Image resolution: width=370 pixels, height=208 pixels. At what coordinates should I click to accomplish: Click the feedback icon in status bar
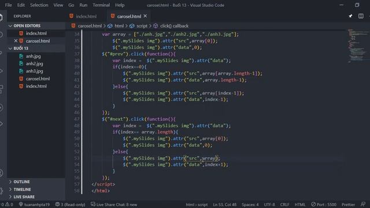point(363,204)
